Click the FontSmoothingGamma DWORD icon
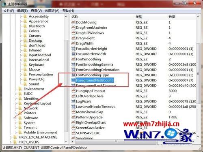The height and width of the screenshot is (152, 203). (x=73, y=64)
